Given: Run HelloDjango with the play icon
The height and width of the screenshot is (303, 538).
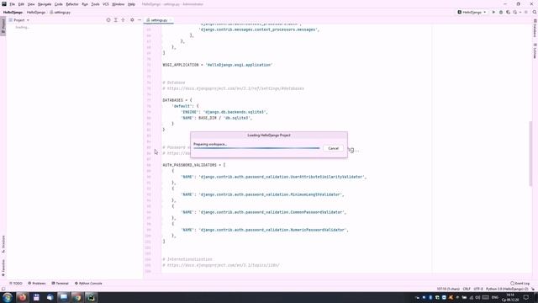Looking at the screenshot, I should pyautogui.click(x=493, y=13).
